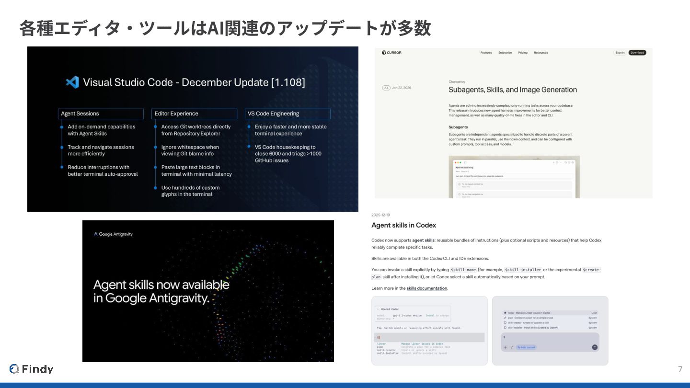
Task: Click "Reduce interruptions with better terminal auto-approval"
Action: coord(103,171)
